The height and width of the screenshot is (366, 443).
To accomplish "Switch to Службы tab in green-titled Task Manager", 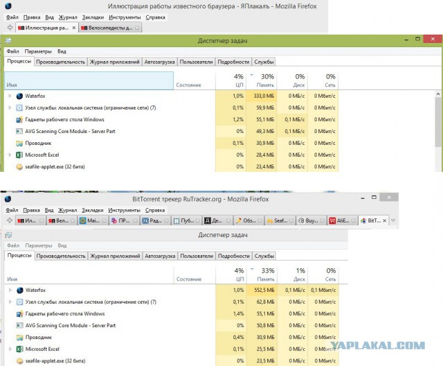I will pos(264,62).
